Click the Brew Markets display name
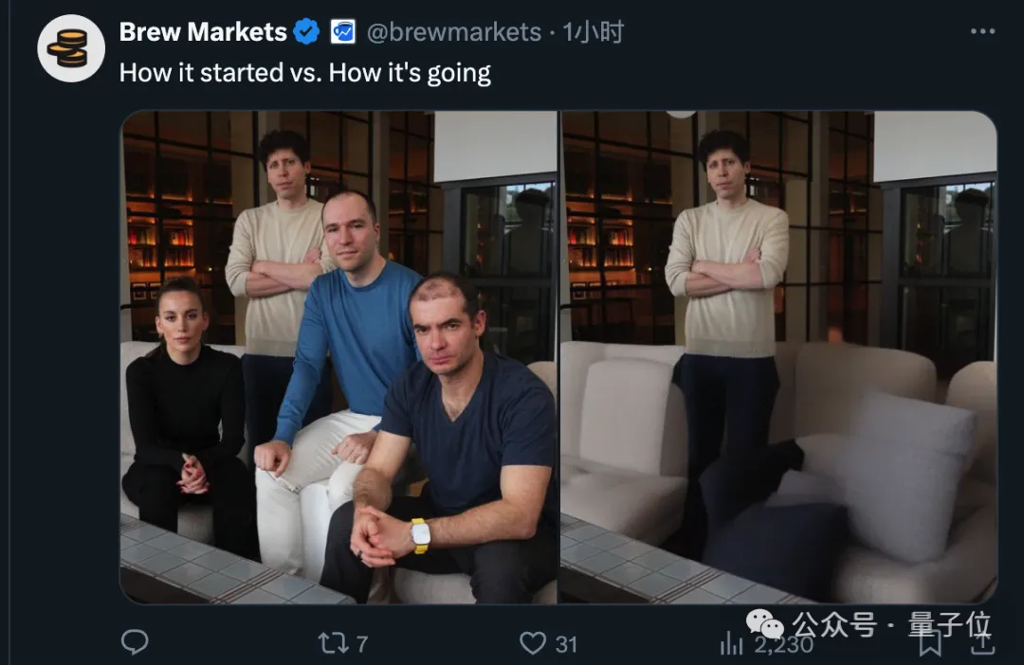 tap(203, 32)
